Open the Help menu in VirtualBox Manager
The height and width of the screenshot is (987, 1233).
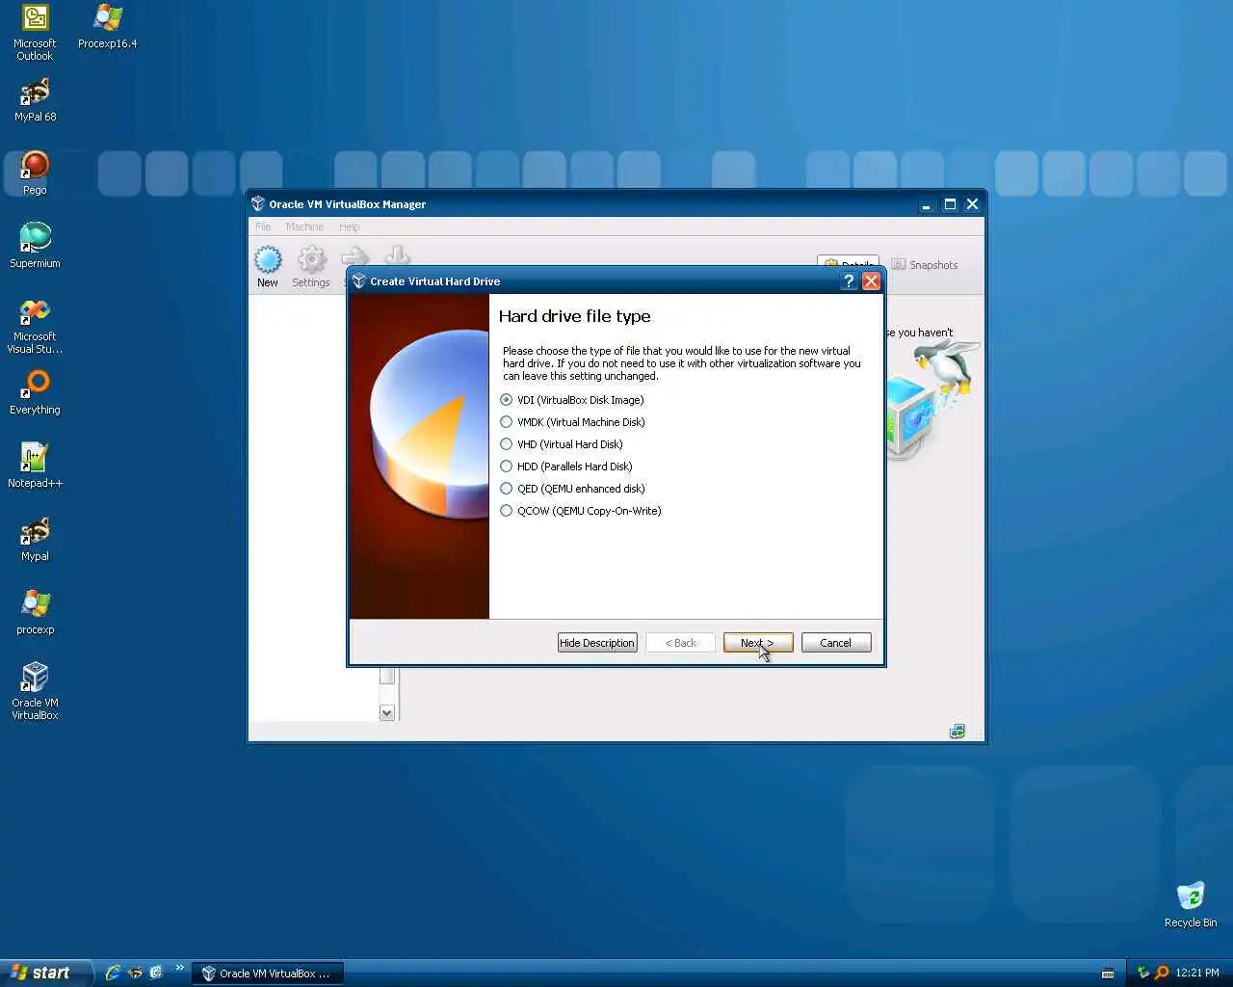pyautogui.click(x=349, y=227)
